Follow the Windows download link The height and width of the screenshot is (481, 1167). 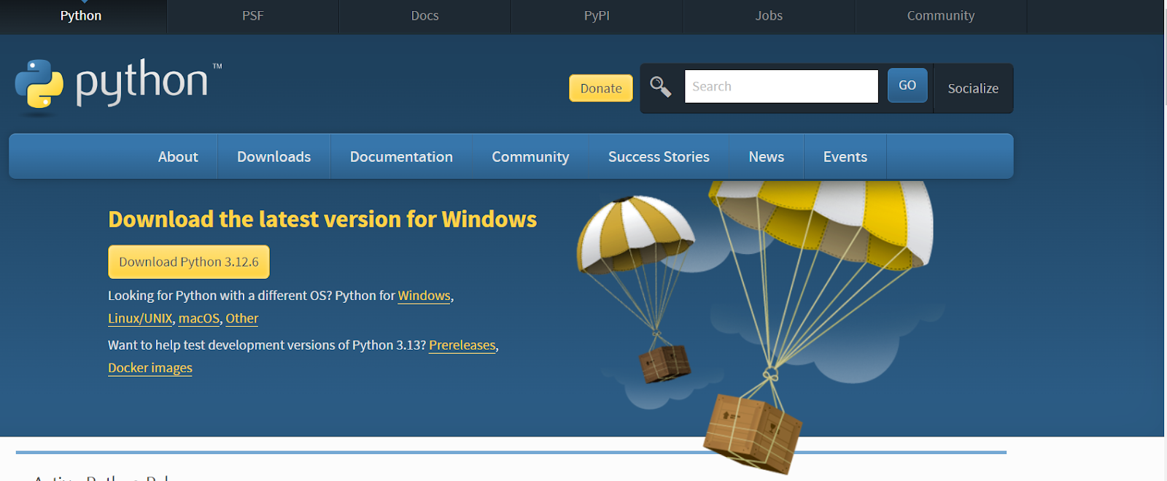[x=424, y=296]
